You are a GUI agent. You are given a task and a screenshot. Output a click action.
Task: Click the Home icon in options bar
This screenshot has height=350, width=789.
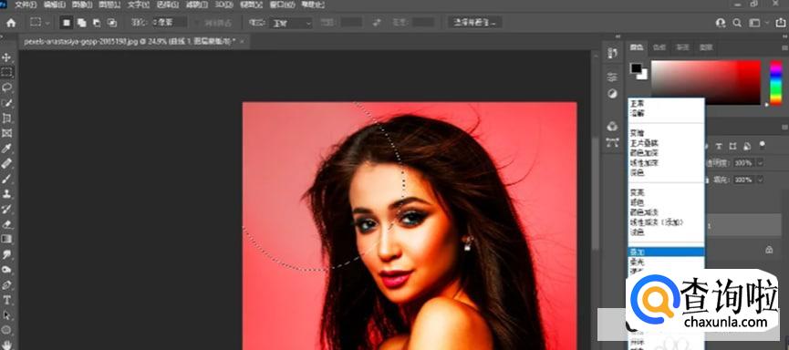tap(11, 23)
